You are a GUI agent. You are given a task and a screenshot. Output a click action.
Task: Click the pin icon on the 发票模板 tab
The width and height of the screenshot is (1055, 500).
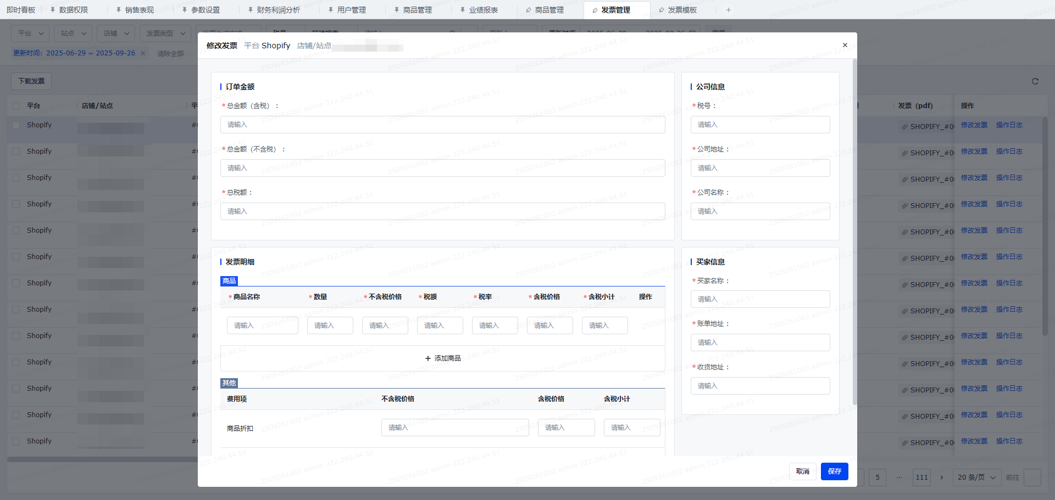[x=661, y=10]
